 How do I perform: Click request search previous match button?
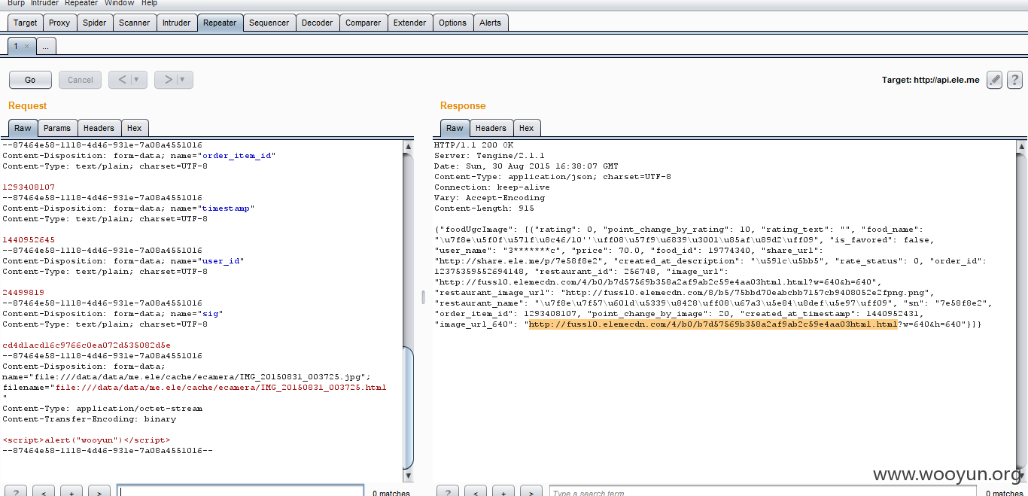pyautogui.click(x=44, y=491)
